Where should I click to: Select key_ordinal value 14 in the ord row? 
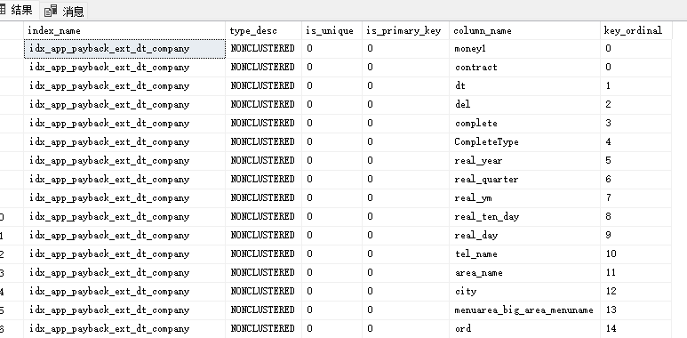coord(635,329)
